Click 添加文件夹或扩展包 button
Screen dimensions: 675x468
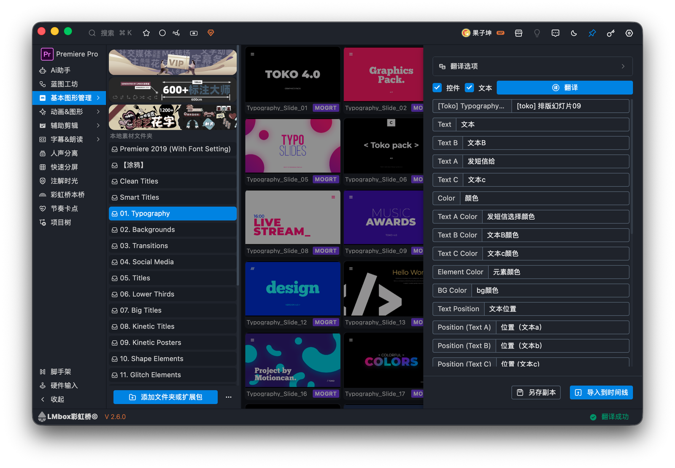(x=165, y=397)
